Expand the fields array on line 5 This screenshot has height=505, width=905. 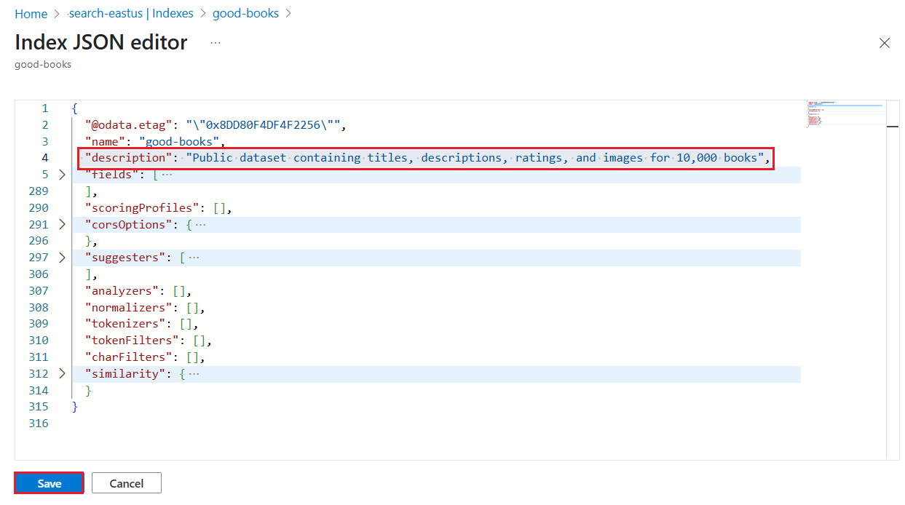click(62, 174)
